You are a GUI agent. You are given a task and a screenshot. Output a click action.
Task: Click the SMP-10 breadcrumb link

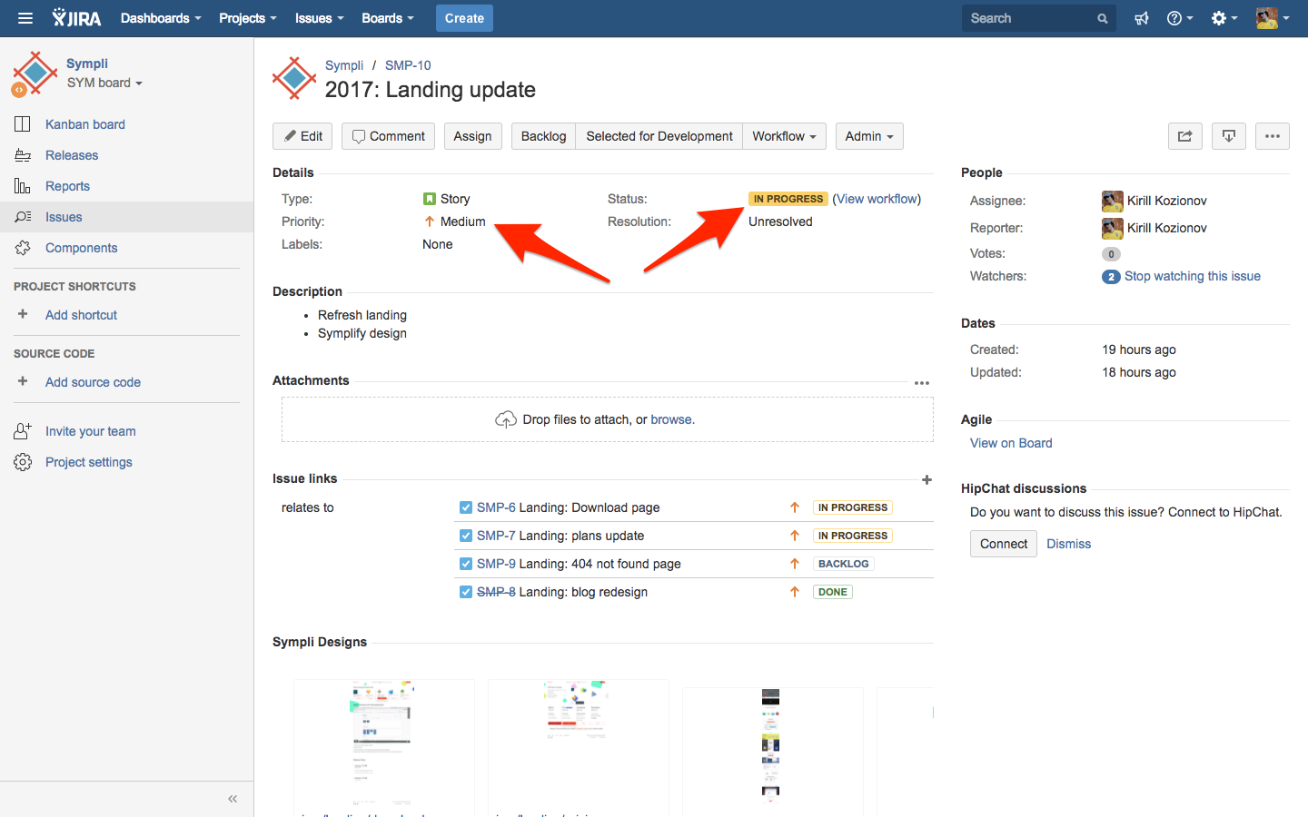[408, 65]
